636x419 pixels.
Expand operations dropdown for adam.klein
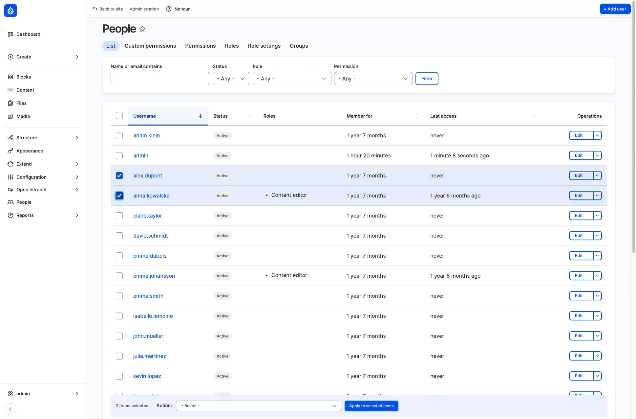coord(598,135)
